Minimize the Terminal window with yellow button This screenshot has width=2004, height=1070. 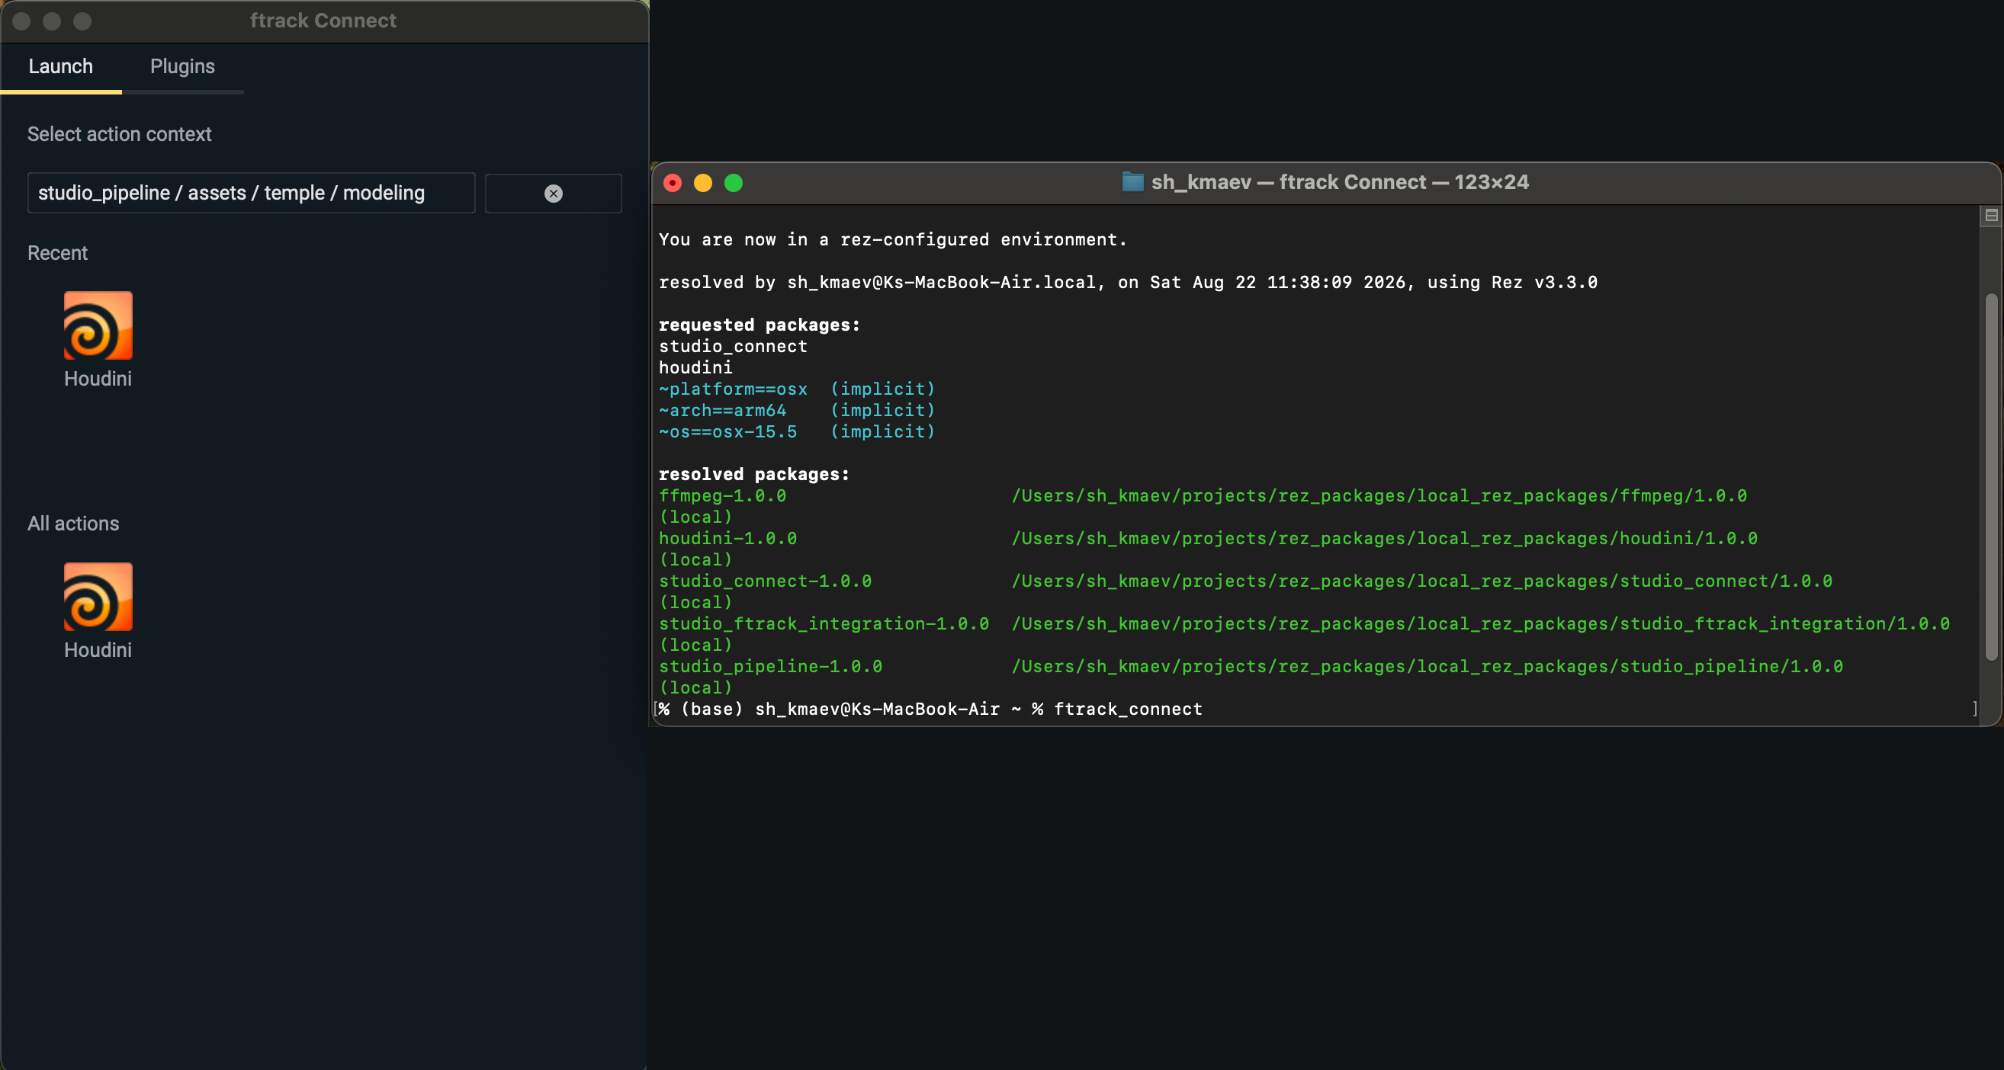703,183
